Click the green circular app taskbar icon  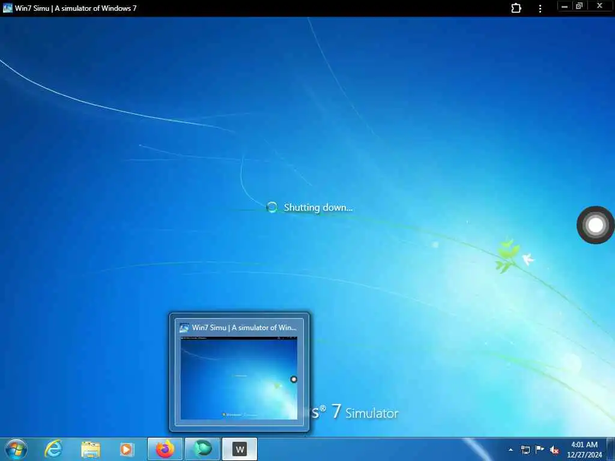202,449
